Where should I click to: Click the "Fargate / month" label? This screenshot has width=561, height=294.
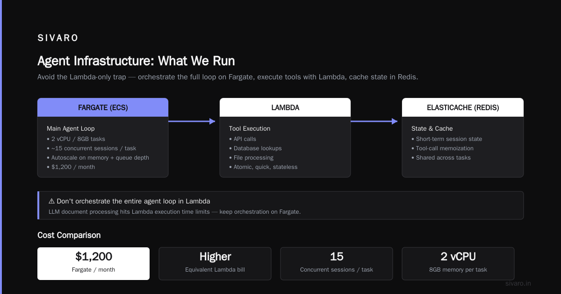93,270
